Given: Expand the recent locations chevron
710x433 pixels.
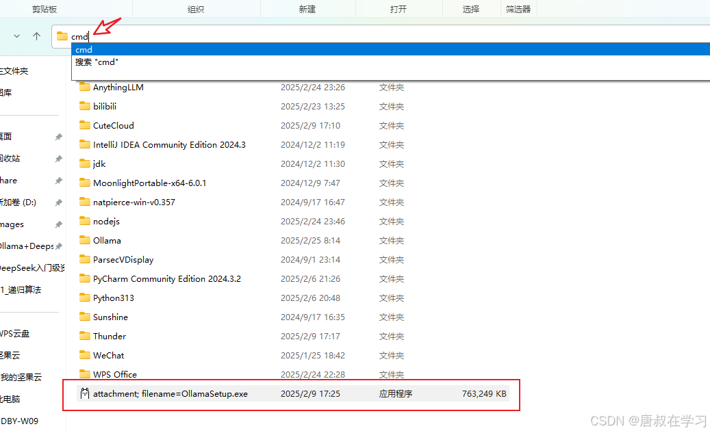Looking at the screenshot, I should pyautogui.click(x=16, y=36).
